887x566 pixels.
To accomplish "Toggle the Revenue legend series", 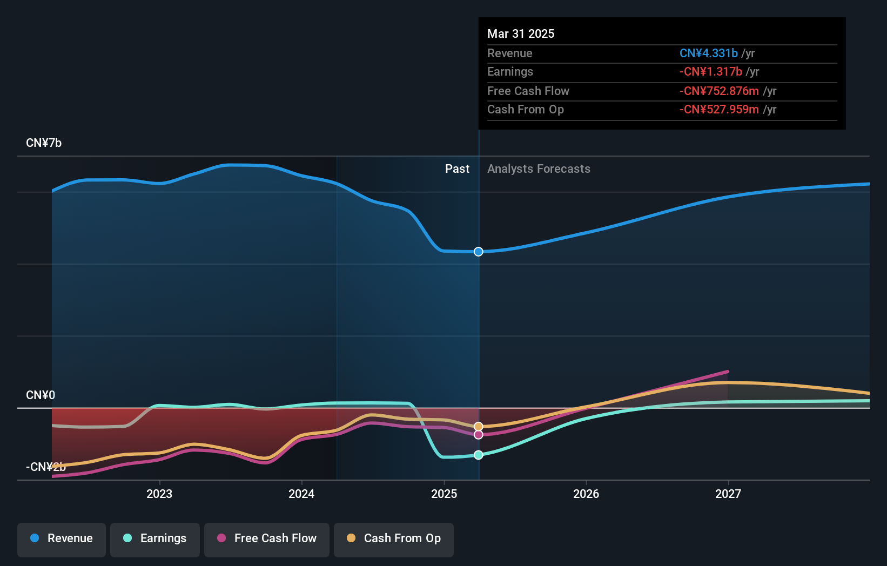I will pyautogui.click(x=62, y=539).
